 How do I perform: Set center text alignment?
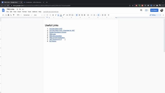(79, 15)
